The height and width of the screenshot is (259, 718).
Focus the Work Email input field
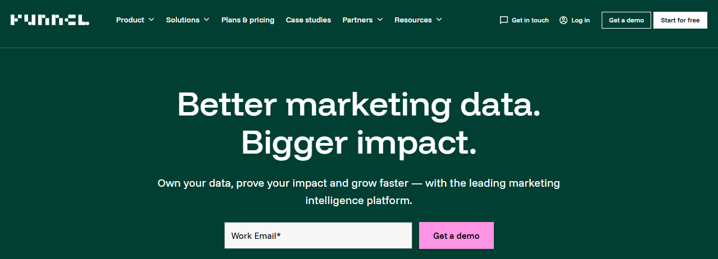[x=318, y=235]
